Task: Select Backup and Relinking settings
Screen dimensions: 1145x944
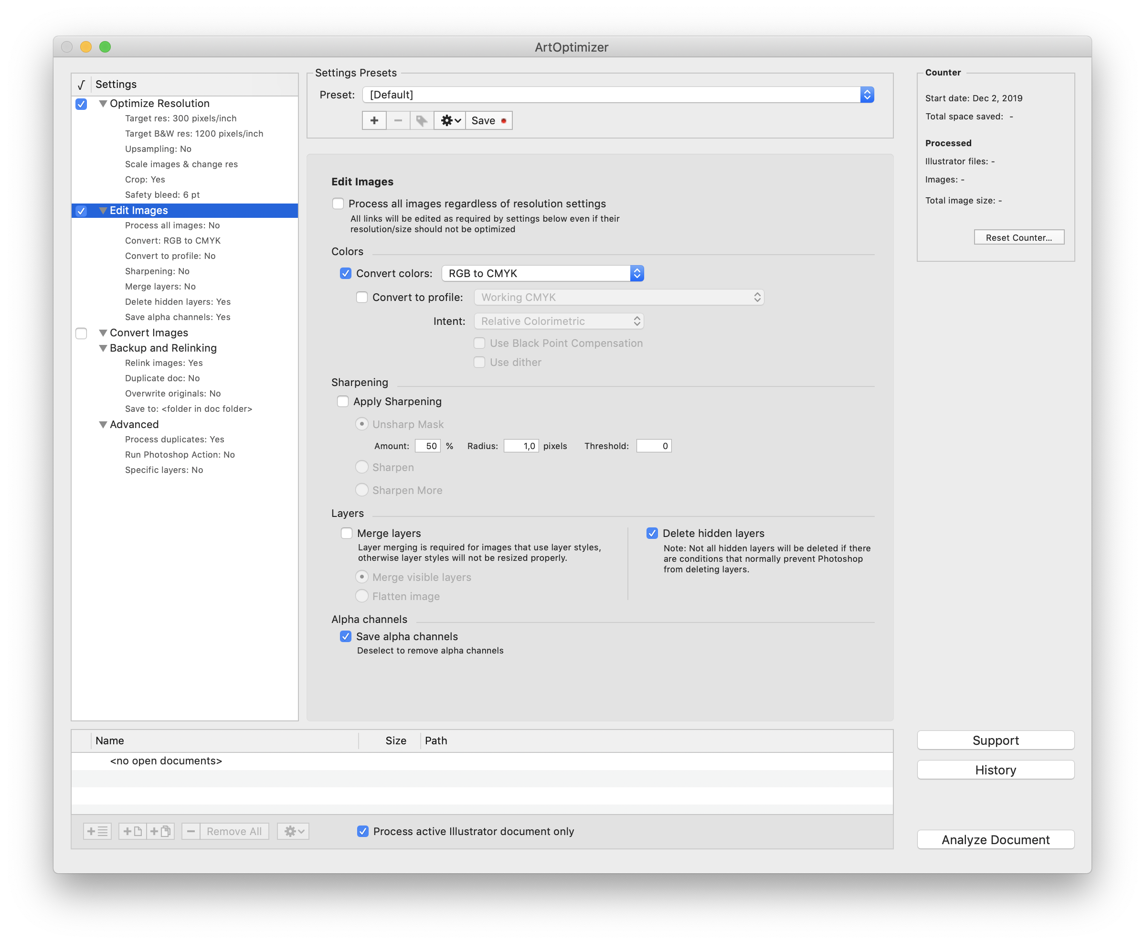Action: tap(163, 348)
